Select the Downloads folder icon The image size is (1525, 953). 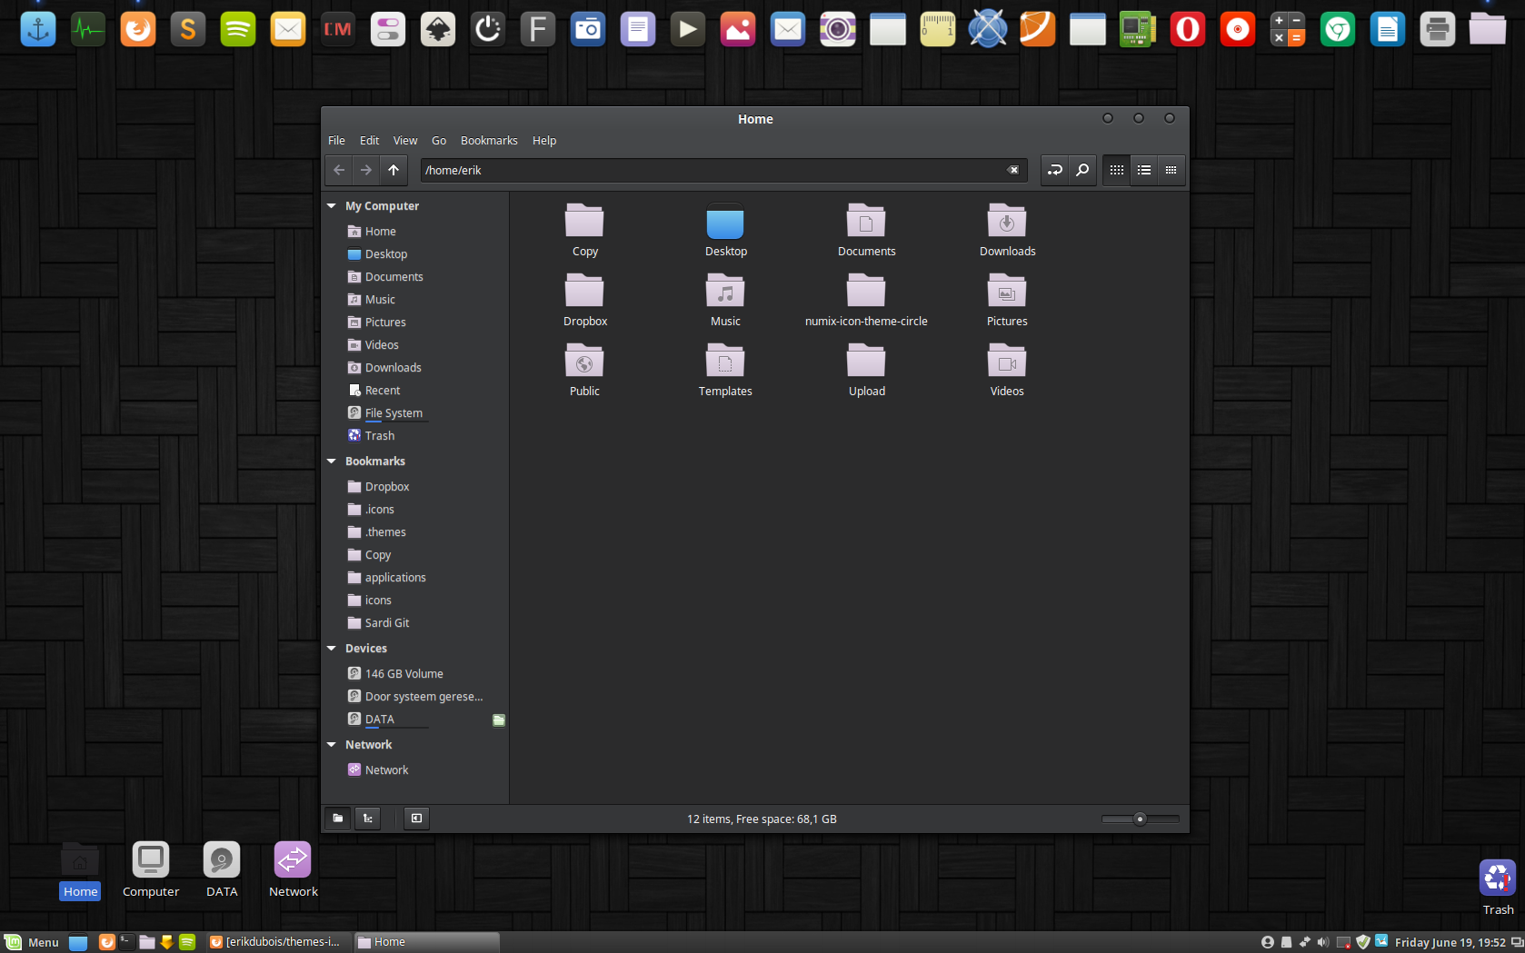click(1007, 221)
